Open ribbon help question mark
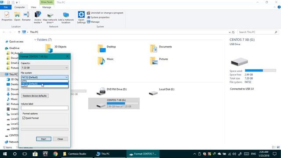Screen dimensions: 281x158 279,7
